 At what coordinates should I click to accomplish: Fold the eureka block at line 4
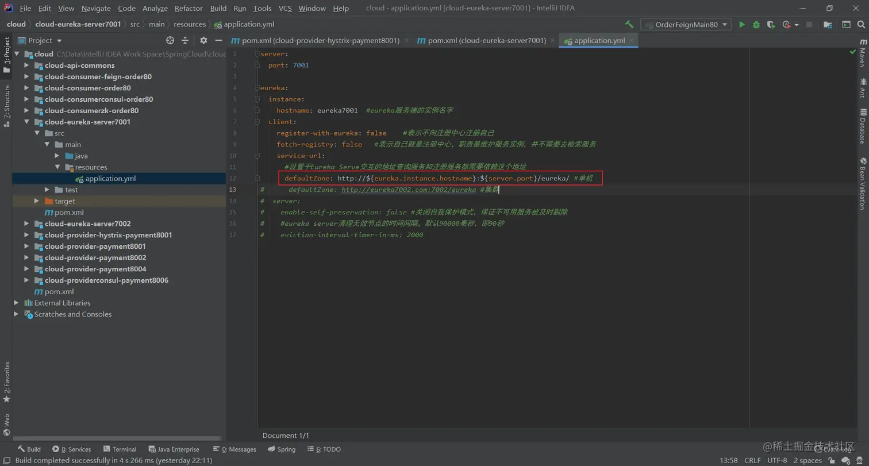[x=258, y=88]
